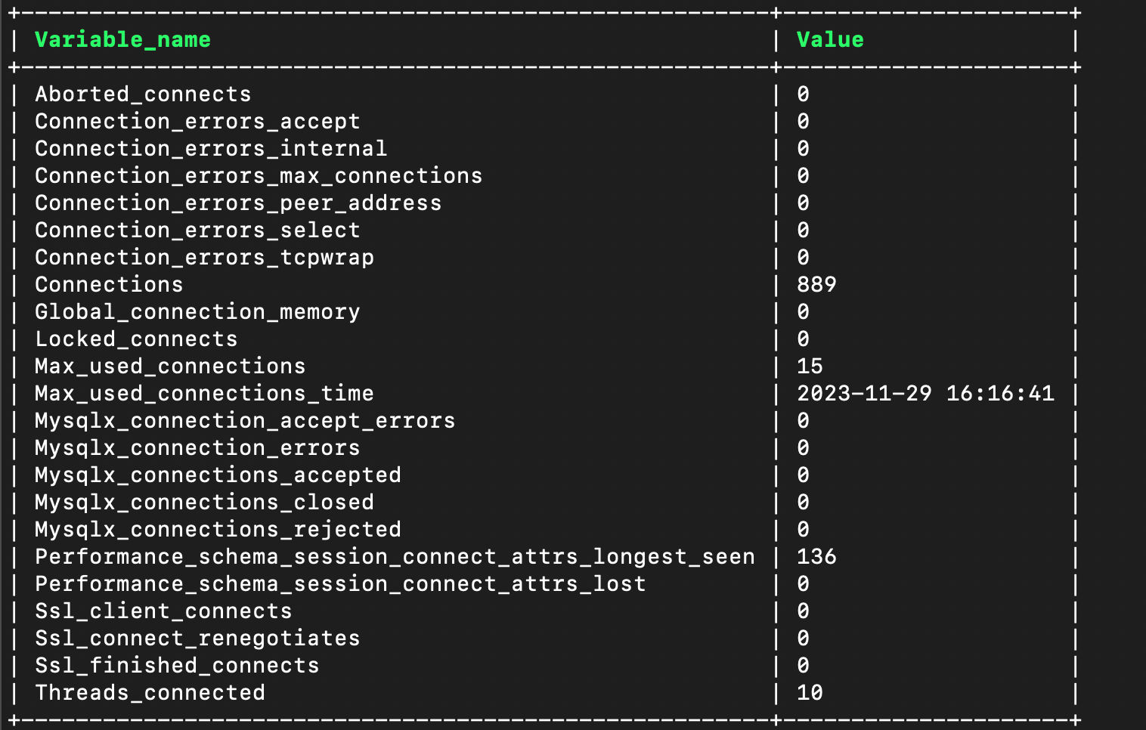Select the timestamp 2023-11-29 16:16:41
The image size is (1146, 730).
(x=925, y=394)
